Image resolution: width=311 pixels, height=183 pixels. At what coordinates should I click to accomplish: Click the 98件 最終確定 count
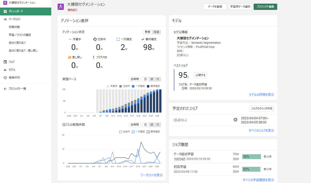coord(149,47)
